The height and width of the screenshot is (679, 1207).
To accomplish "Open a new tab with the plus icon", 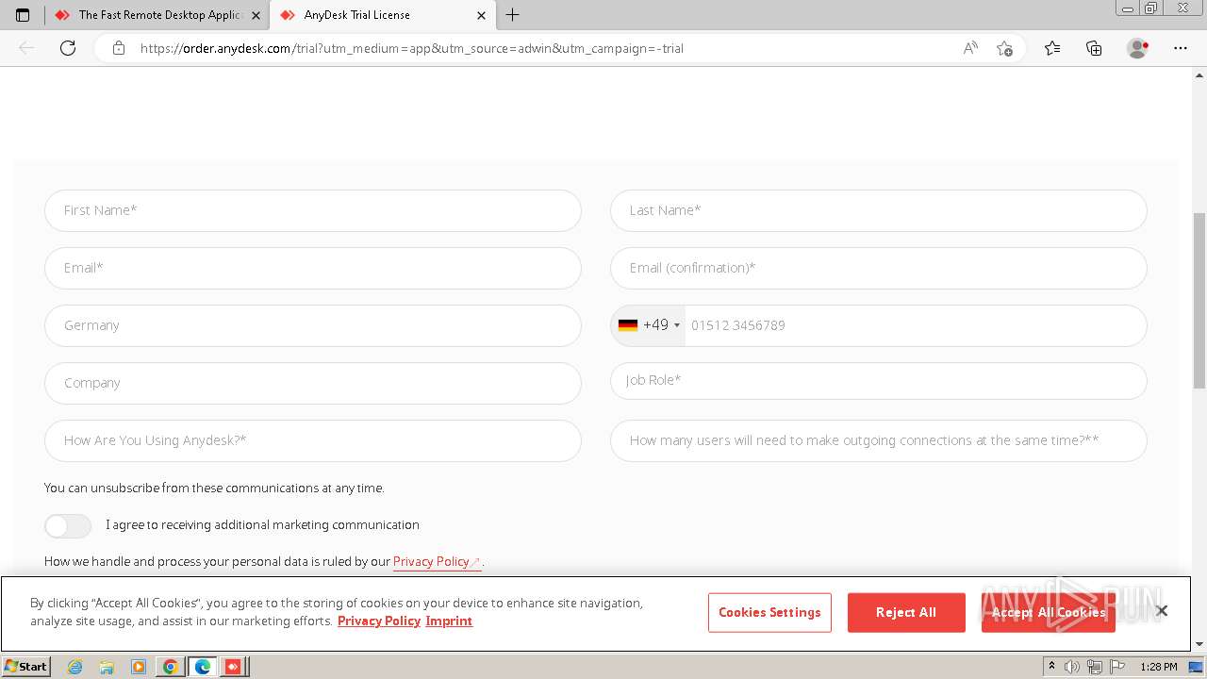I will (x=513, y=15).
